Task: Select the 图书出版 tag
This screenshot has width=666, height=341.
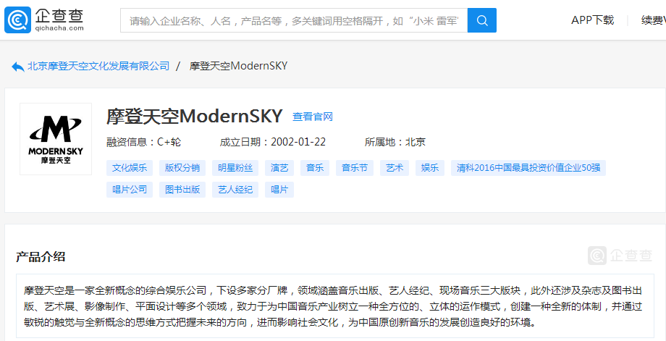Action: coord(182,190)
